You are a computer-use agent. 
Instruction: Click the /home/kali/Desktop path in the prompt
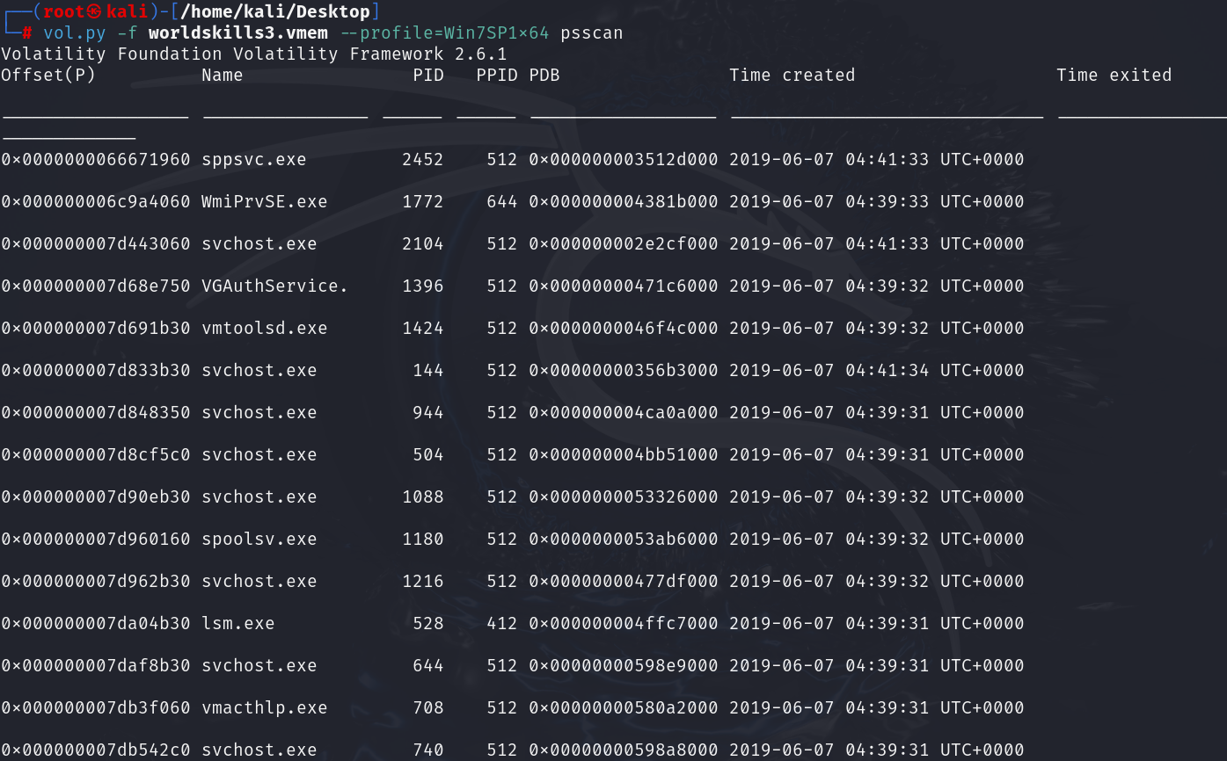[275, 11]
